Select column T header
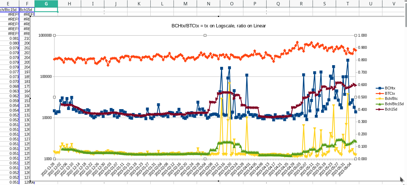407x185 pixels. 347,4
